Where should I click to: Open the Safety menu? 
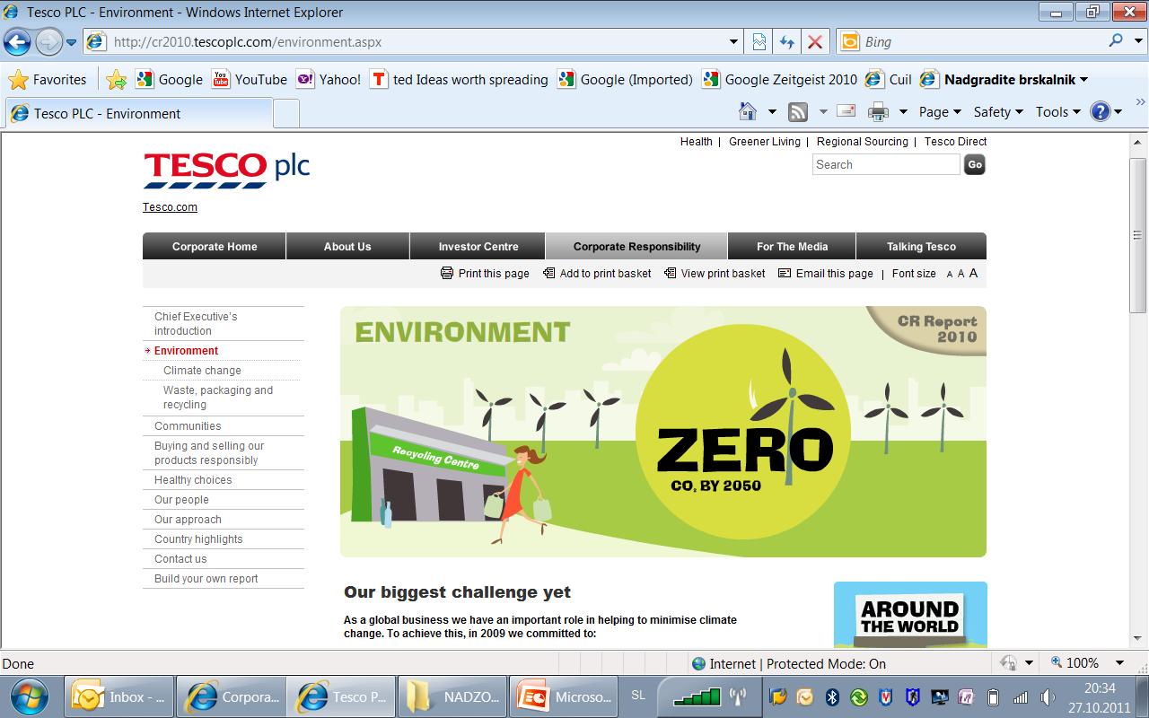click(x=998, y=112)
